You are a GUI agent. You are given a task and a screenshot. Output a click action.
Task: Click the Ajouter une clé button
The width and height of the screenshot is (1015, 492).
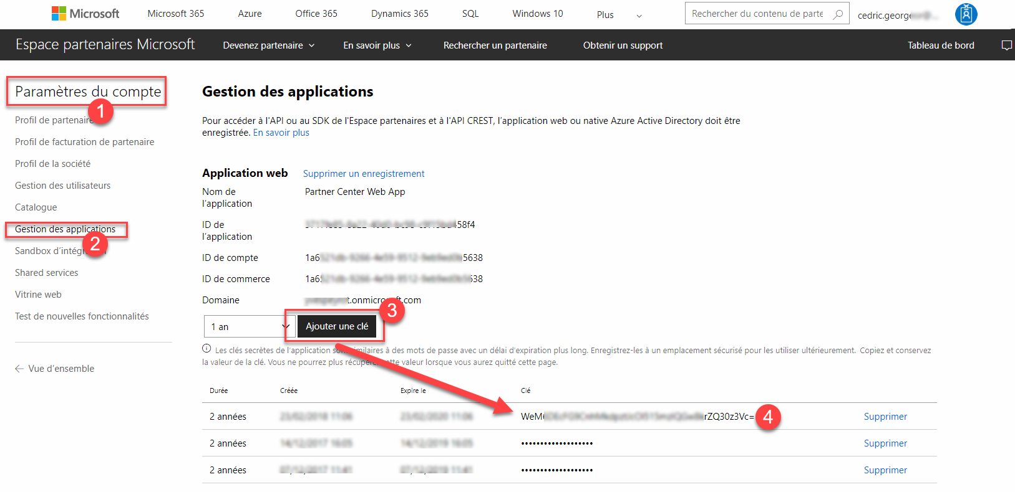(337, 326)
